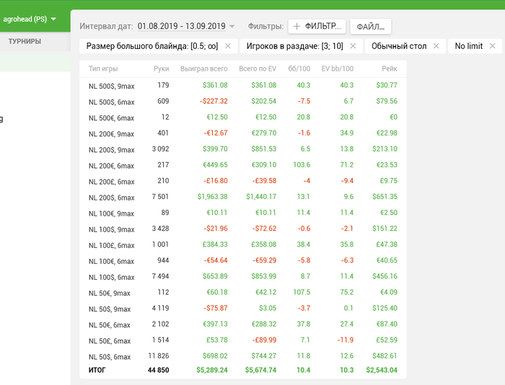This screenshot has width=505, height=385.
Task: Select the NL 100$, 6max row
Action: coord(243,277)
